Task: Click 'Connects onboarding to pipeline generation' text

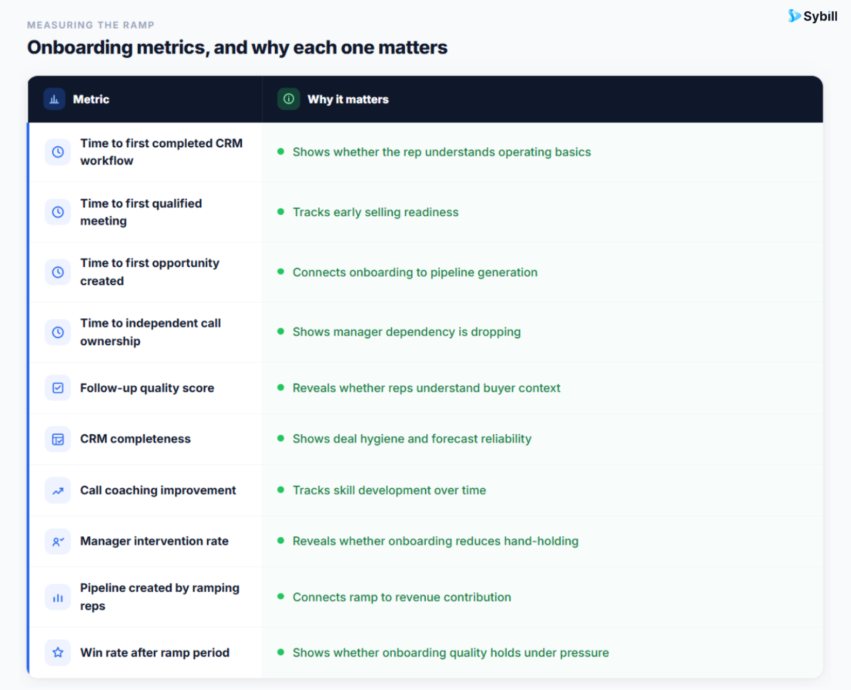Action: [x=415, y=272]
